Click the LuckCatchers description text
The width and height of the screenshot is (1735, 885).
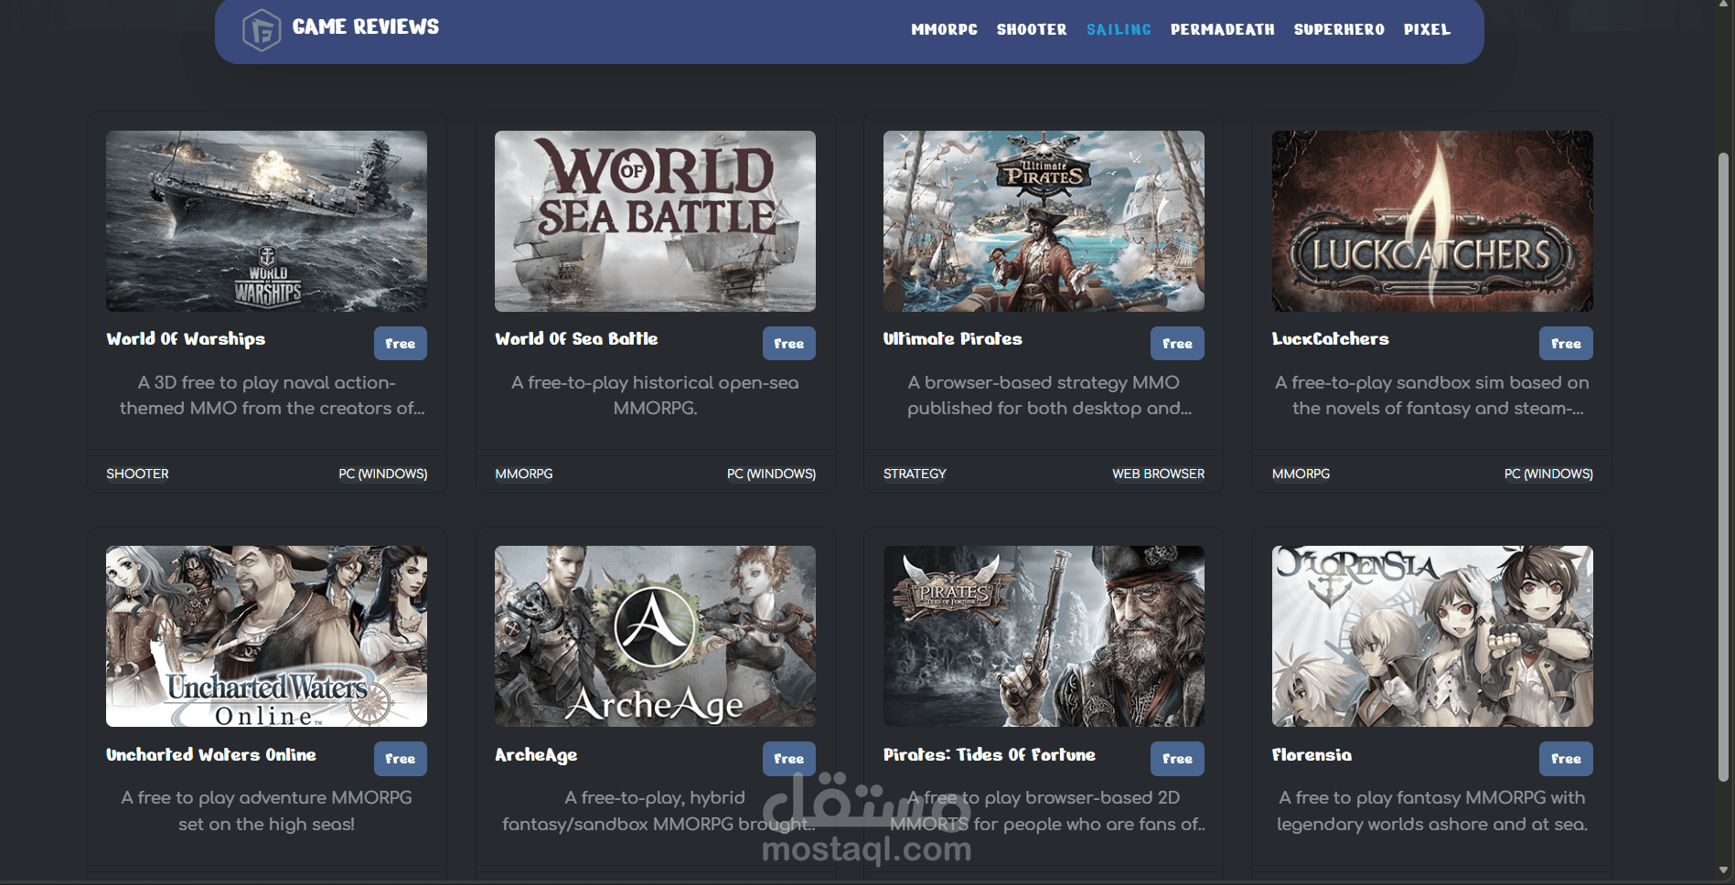click(1432, 396)
